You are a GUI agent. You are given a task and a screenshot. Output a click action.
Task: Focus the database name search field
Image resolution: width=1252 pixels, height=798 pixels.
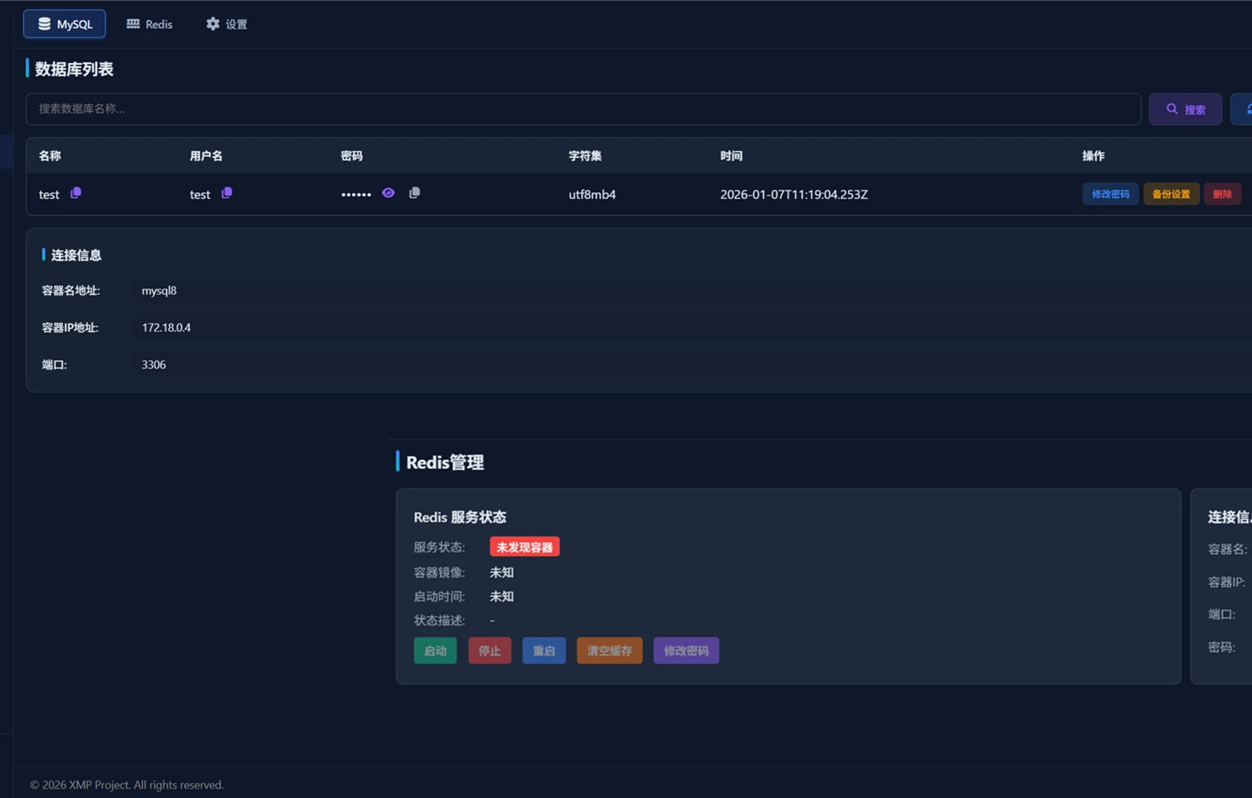point(583,109)
